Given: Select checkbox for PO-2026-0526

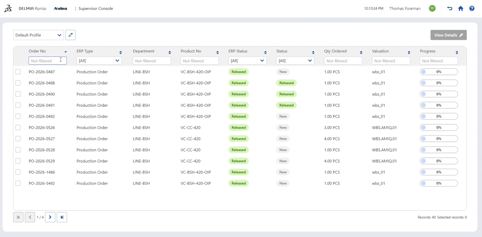Looking at the screenshot, I should point(18,128).
